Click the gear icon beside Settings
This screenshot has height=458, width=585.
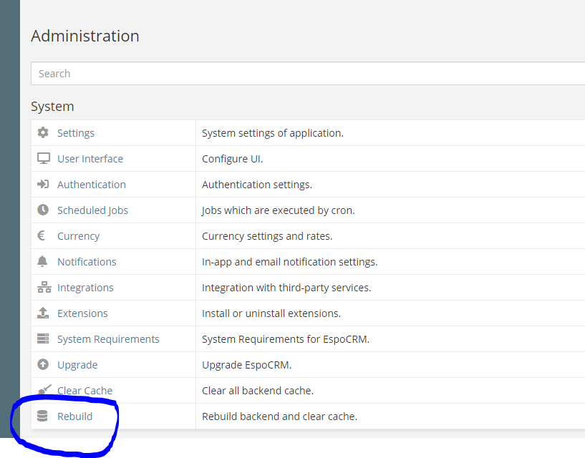[x=43, y=133]
